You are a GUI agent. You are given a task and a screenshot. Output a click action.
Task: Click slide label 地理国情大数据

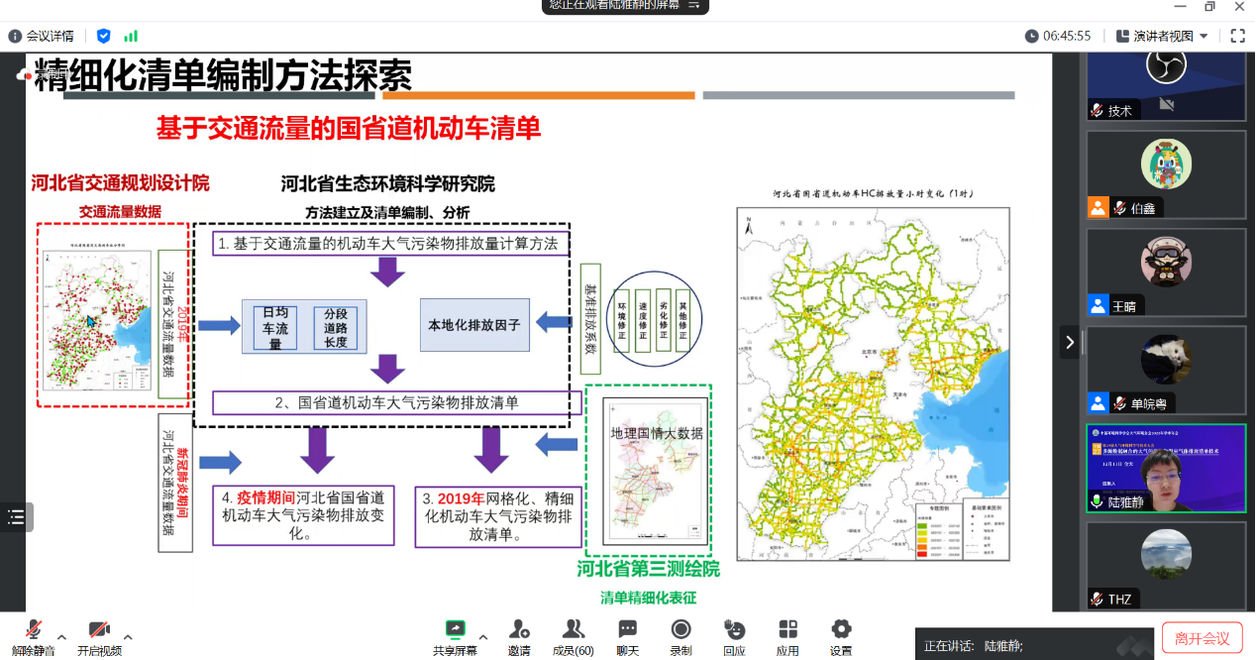(x=657, y=433)
